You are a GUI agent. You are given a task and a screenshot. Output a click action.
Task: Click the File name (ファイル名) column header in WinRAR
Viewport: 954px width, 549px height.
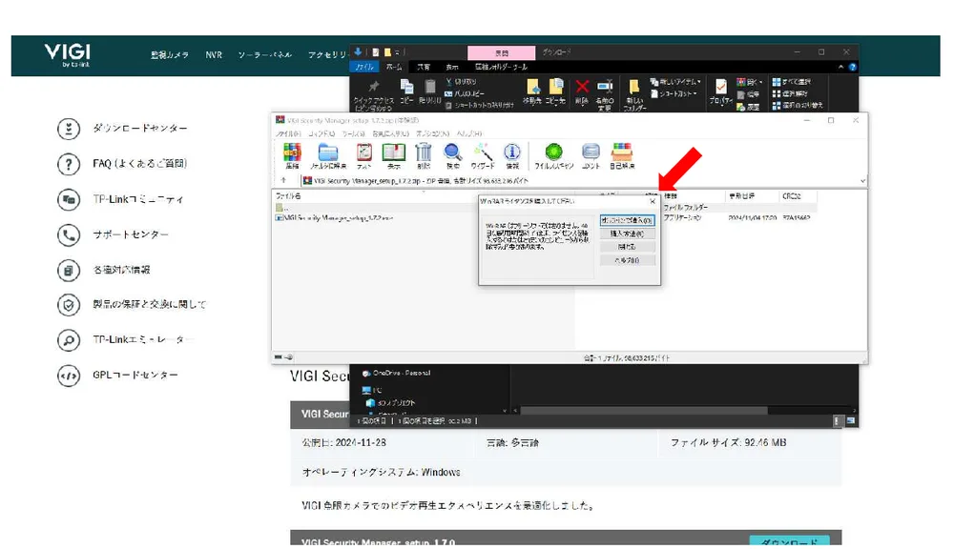288,195
